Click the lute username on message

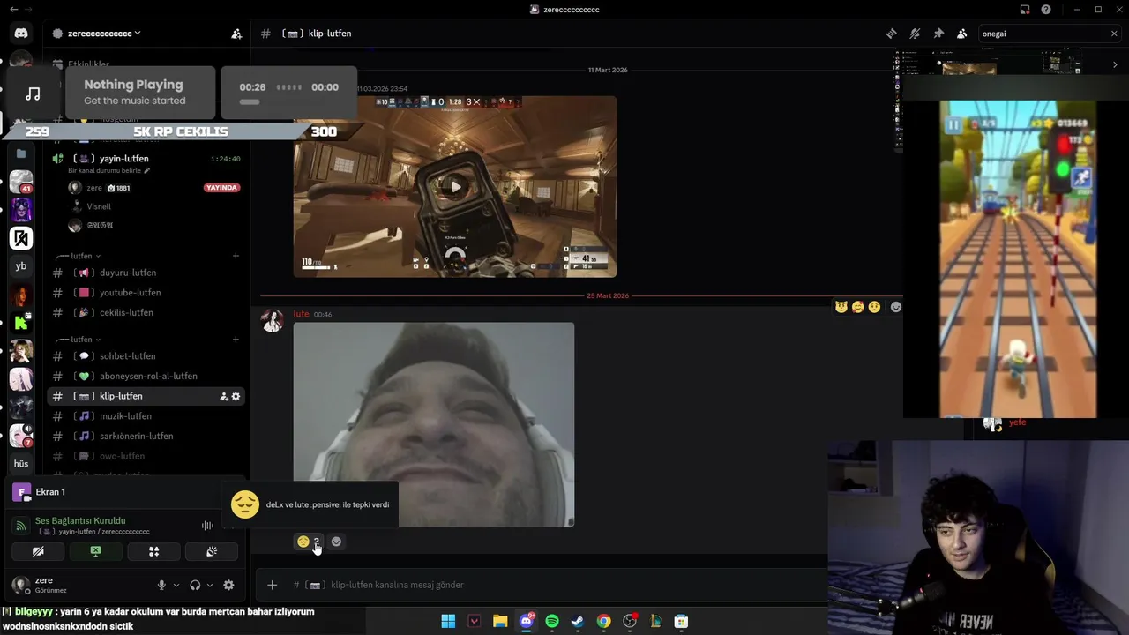301,314
